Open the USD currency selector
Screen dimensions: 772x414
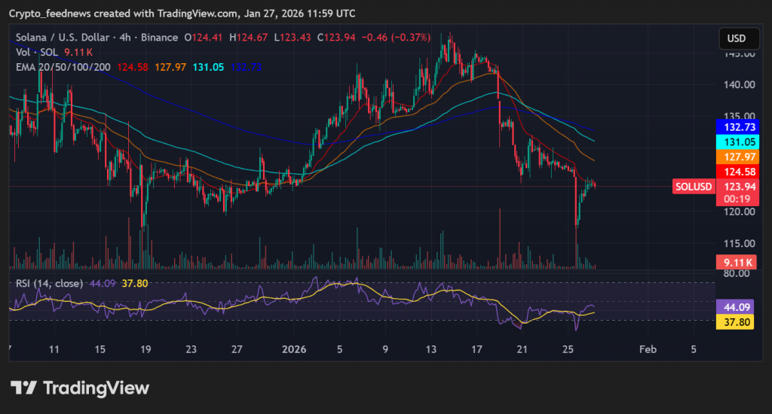[x=736, y=38]
